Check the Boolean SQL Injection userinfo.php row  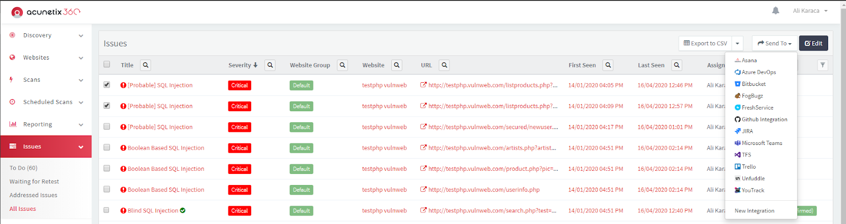tap(107, 189)
